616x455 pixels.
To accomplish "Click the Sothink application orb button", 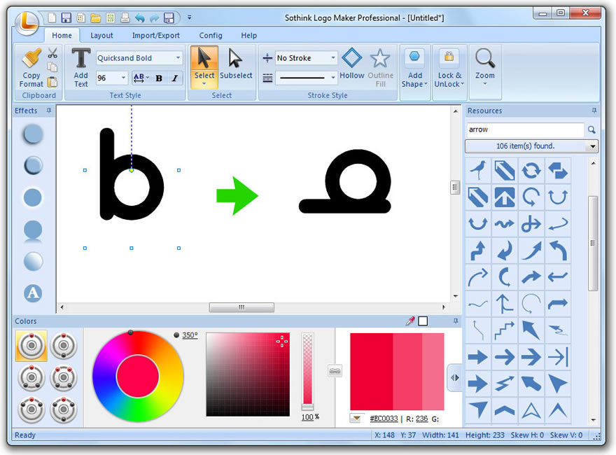I will [x=27, y=22].
